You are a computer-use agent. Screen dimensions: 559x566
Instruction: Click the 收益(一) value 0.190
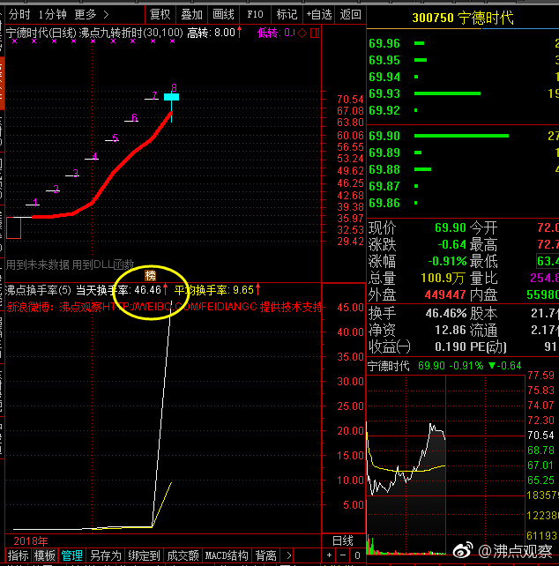451,346
